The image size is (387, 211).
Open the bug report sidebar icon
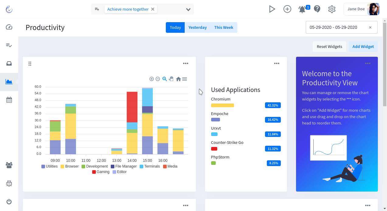pyautogui.click(x=9, y=183)
